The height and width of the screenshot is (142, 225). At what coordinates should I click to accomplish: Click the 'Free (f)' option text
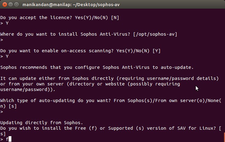tap(86, 128)
